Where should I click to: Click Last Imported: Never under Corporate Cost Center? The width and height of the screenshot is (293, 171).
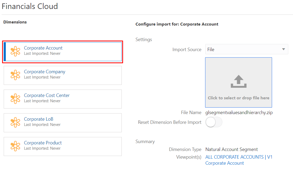click(42, 101)
